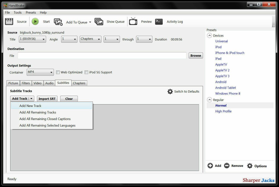The image size is (279, 187).
Task: Enable the Web Optimized checkbox
Action: [x=58, y=72]
